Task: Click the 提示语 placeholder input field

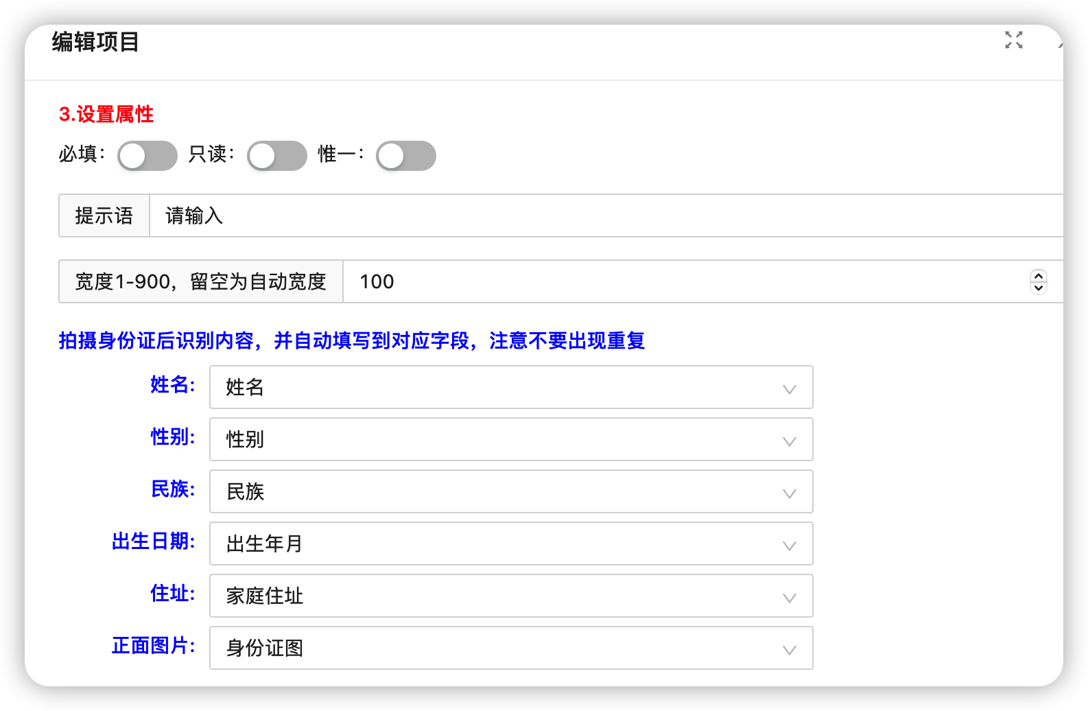Action: (606, 215)
